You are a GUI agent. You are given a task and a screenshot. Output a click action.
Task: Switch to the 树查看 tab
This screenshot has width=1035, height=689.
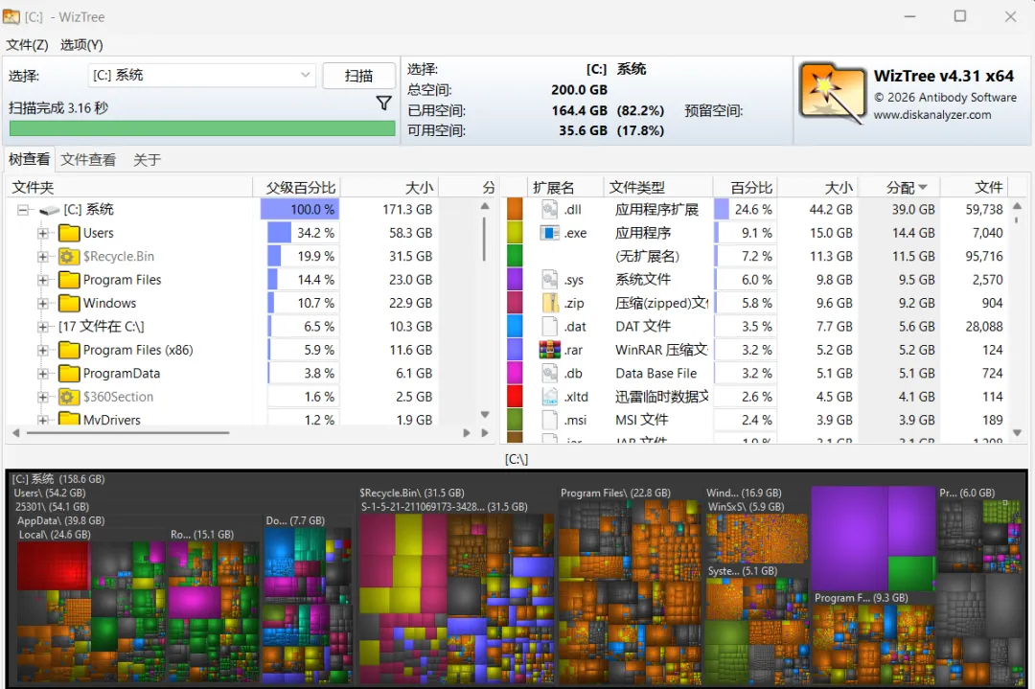click(29, 159)
